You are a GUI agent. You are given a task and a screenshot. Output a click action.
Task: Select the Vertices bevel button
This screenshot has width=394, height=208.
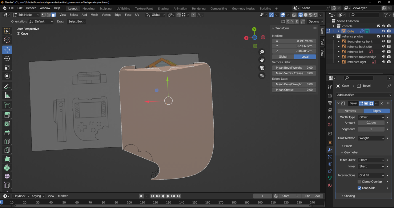(350, 111)
